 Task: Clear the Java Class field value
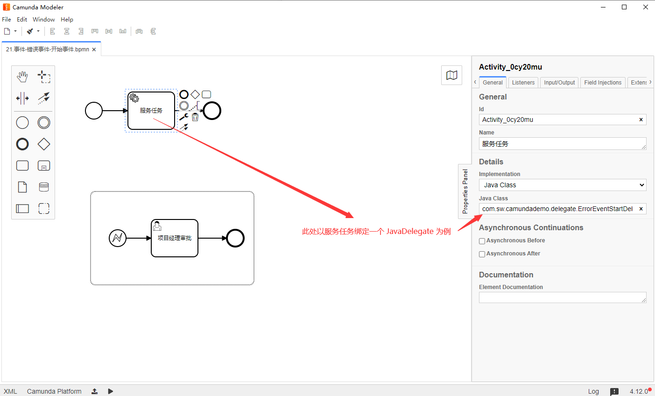point(641,209)
